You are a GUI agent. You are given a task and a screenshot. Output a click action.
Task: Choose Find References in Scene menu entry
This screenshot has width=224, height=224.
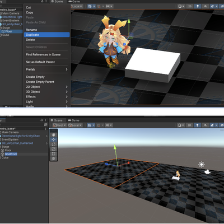pyautogui.click(x=46, y=54)
